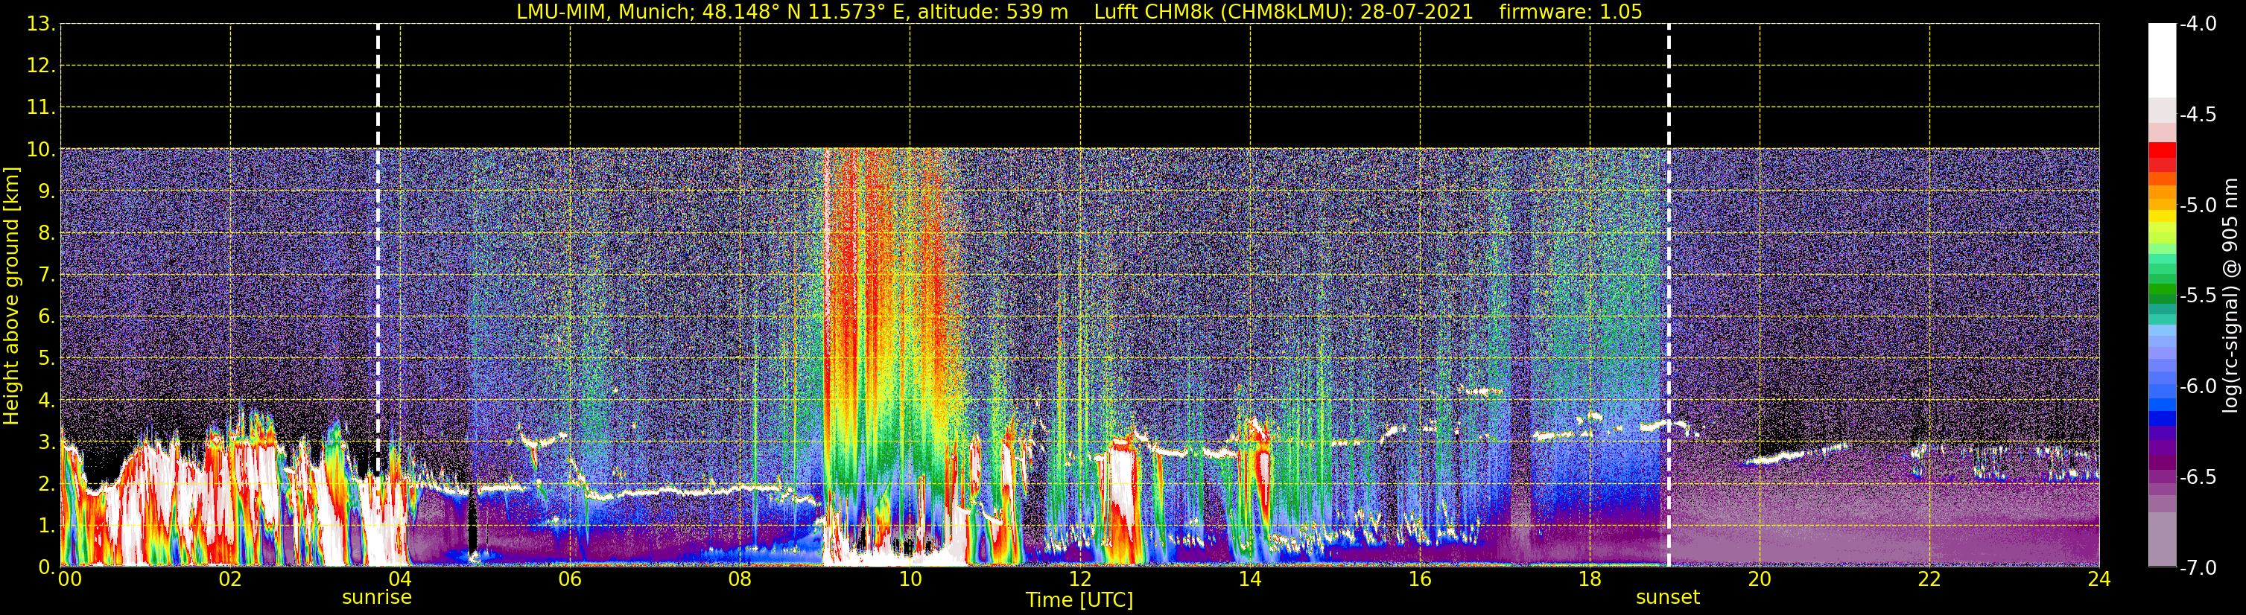Click the height axis tick "13."
The height and width of the screenshot is (615, 2246).
pos(41,24)
